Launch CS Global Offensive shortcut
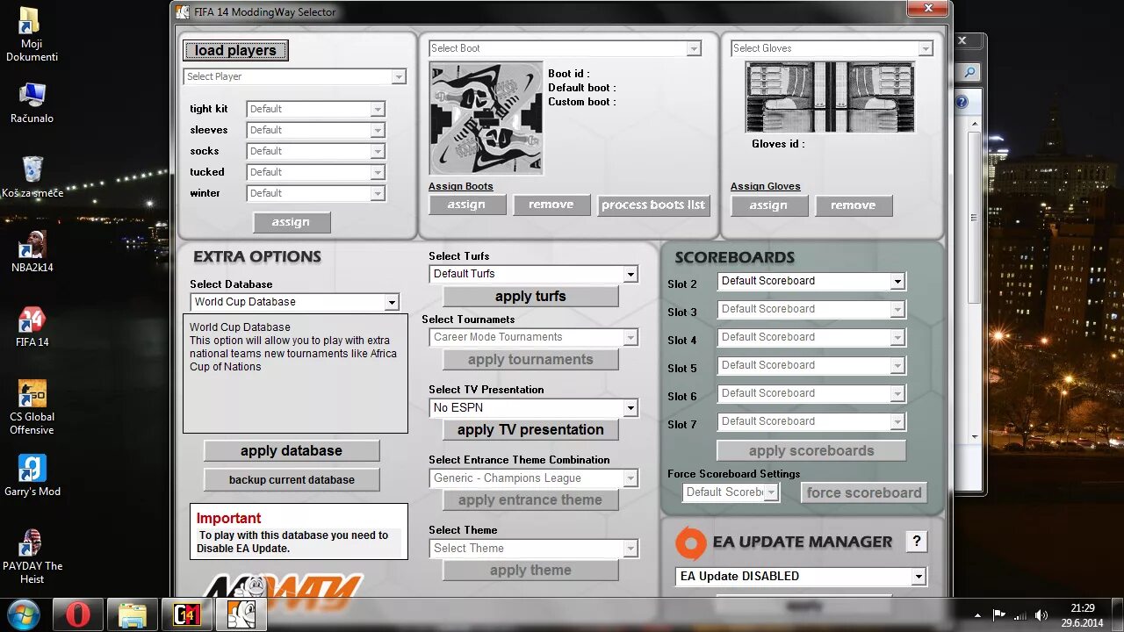1124x632 pixels. coord(32,407)
